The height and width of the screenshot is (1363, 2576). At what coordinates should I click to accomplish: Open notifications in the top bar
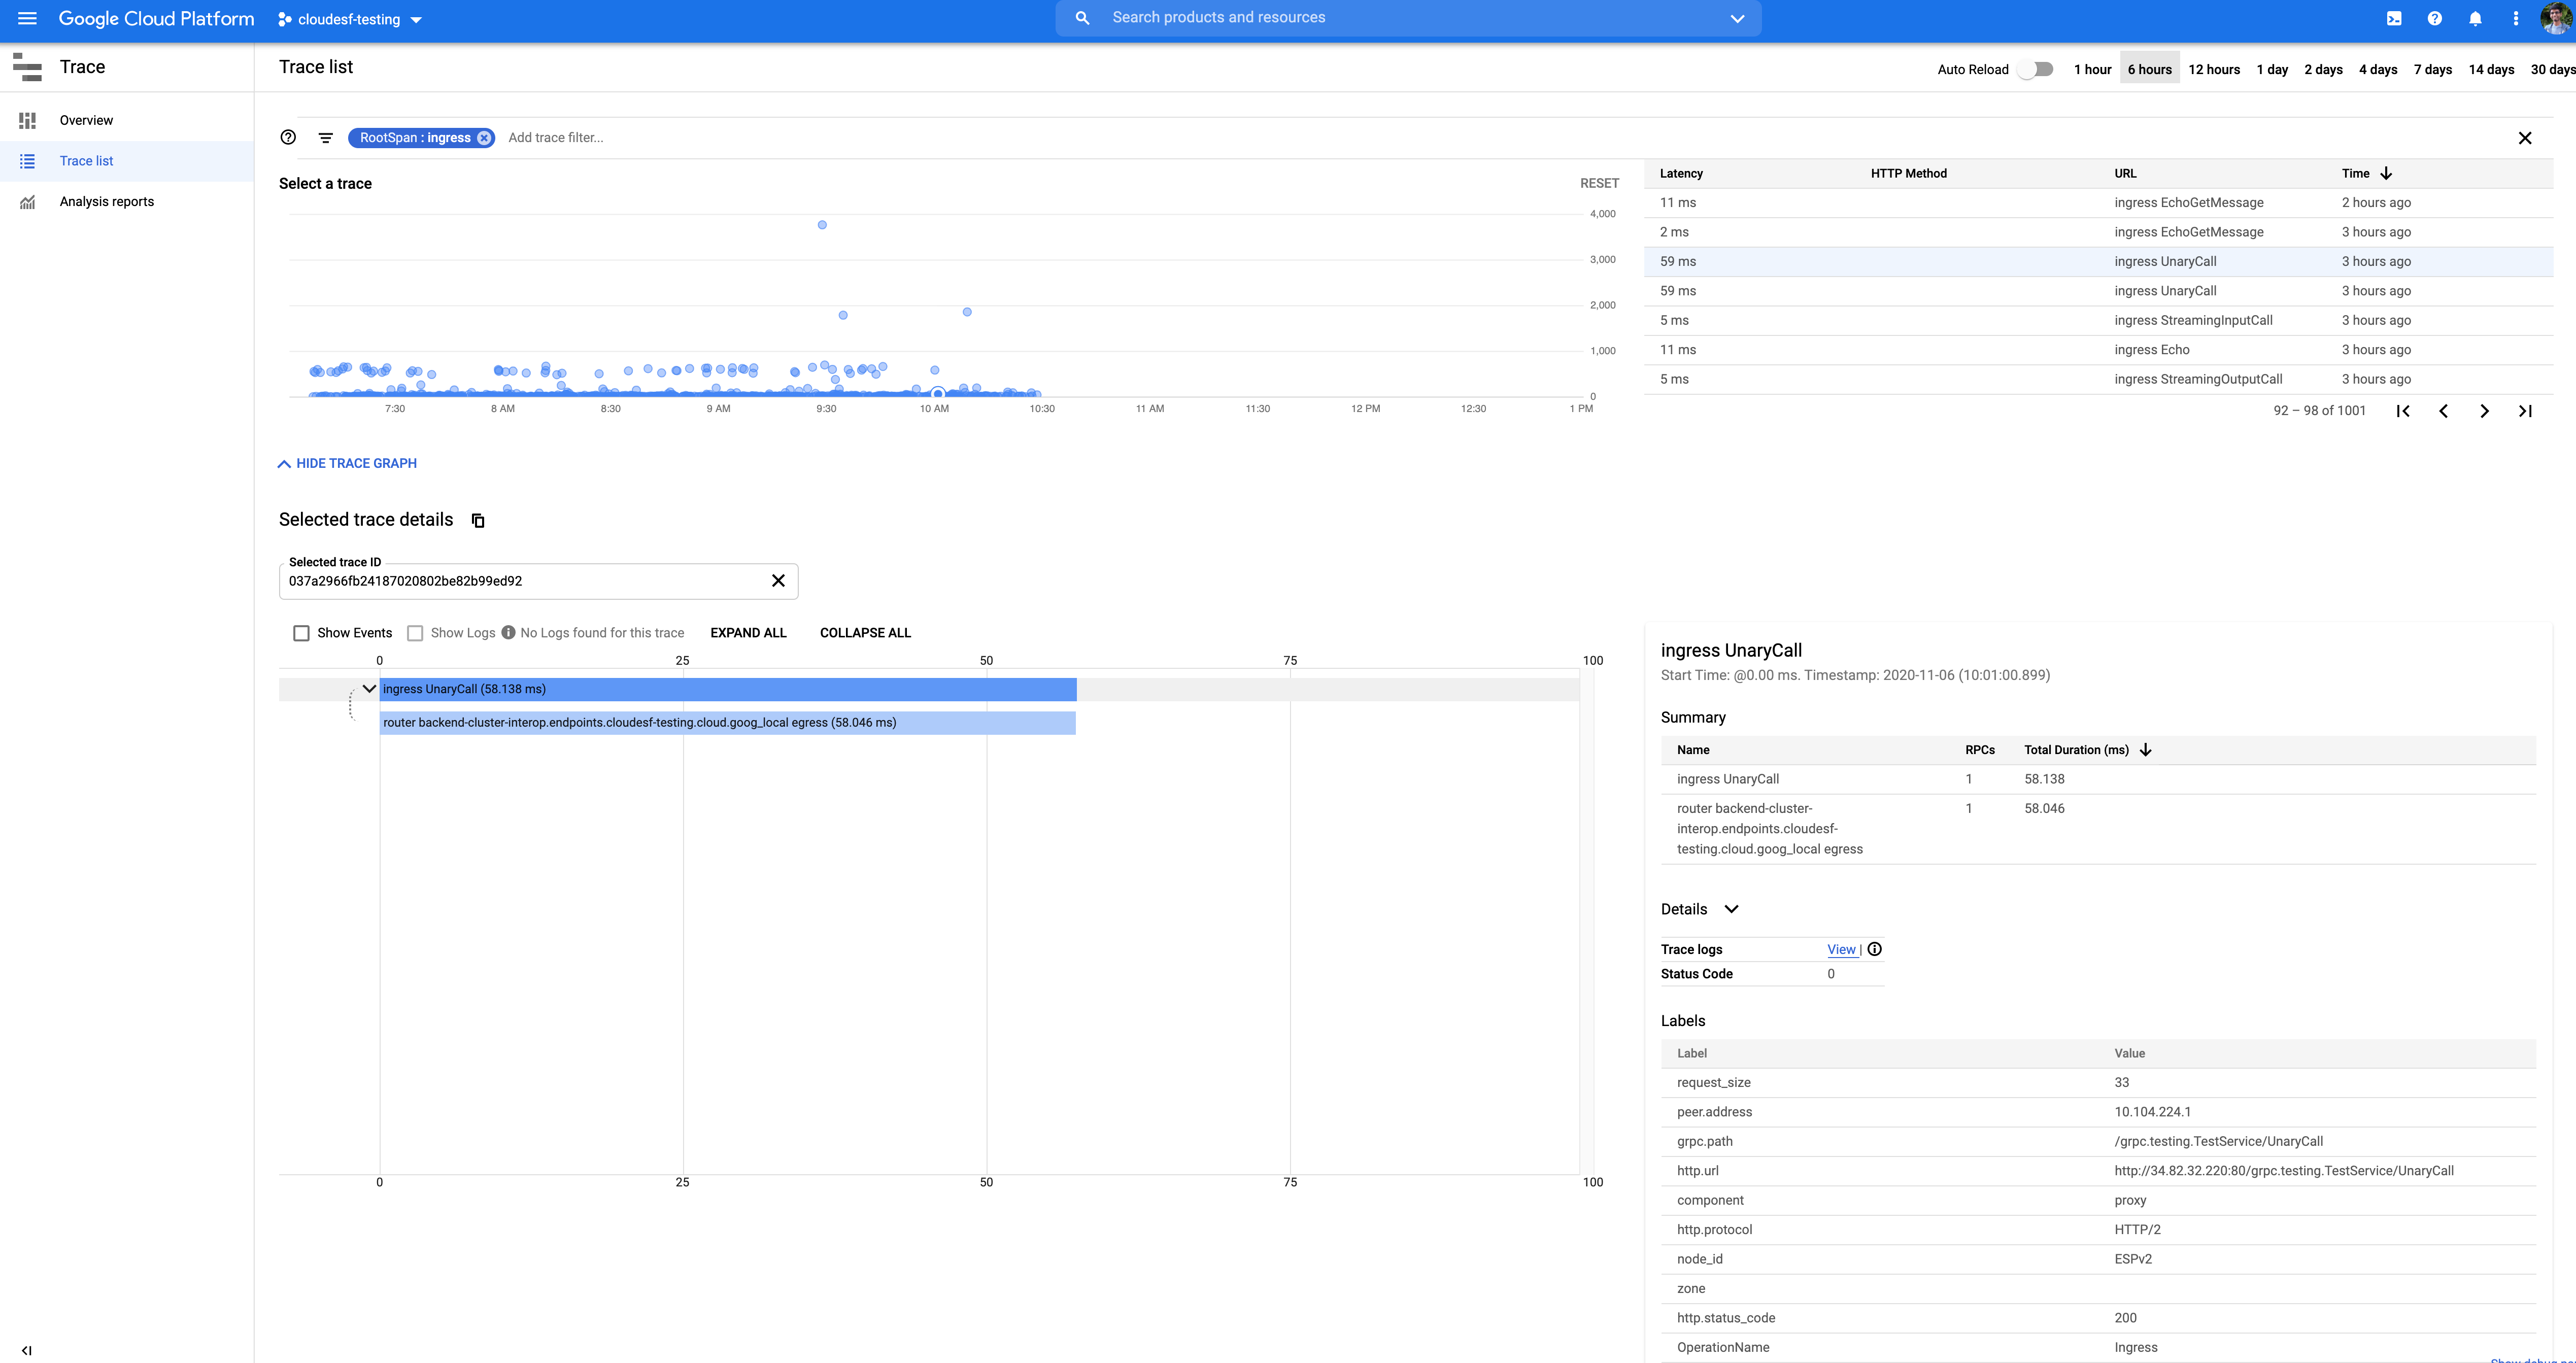(x=2475, y=18)
